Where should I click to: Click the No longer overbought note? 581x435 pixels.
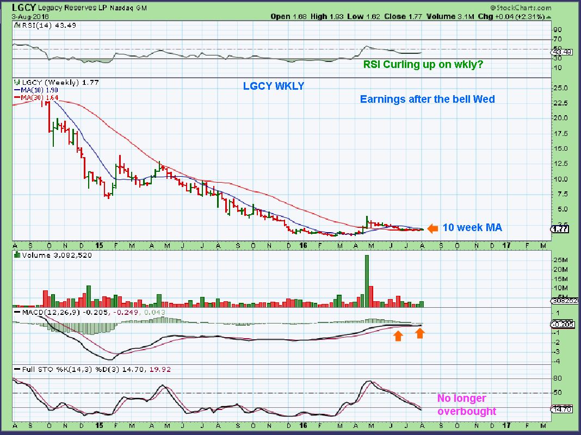pyautogui.click(x=467, y=405)
